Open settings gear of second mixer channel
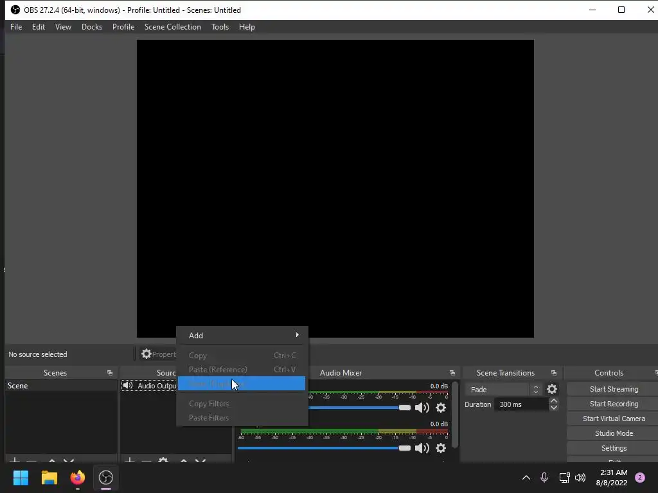Image resolution: width=658 pixels, height=493 pixels. click(x=441, y=448)
